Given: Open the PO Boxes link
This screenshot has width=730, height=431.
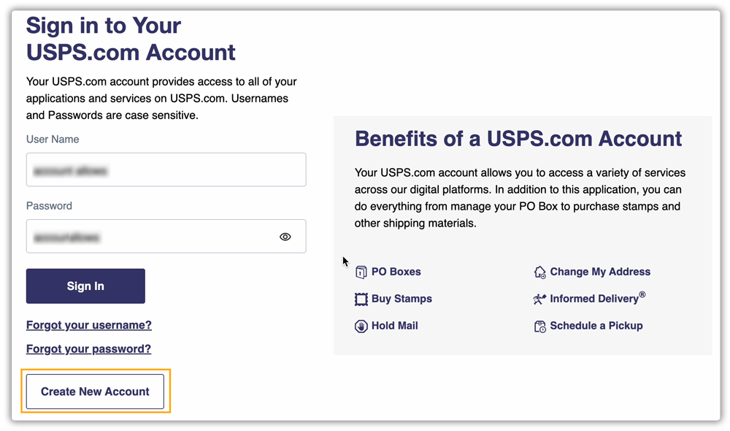Looking at the screenshot, I should click(x=396, y=271).
